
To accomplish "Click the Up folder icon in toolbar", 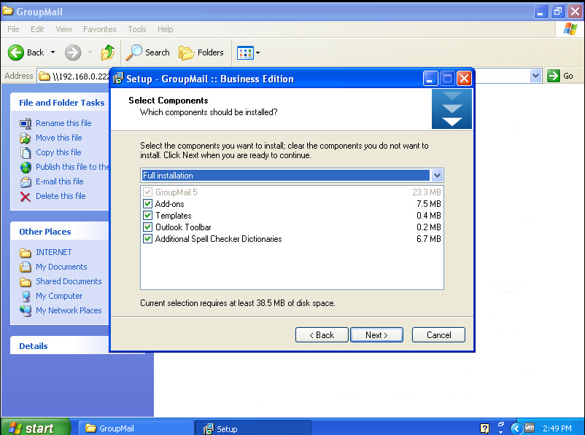I will click(108, 52).
